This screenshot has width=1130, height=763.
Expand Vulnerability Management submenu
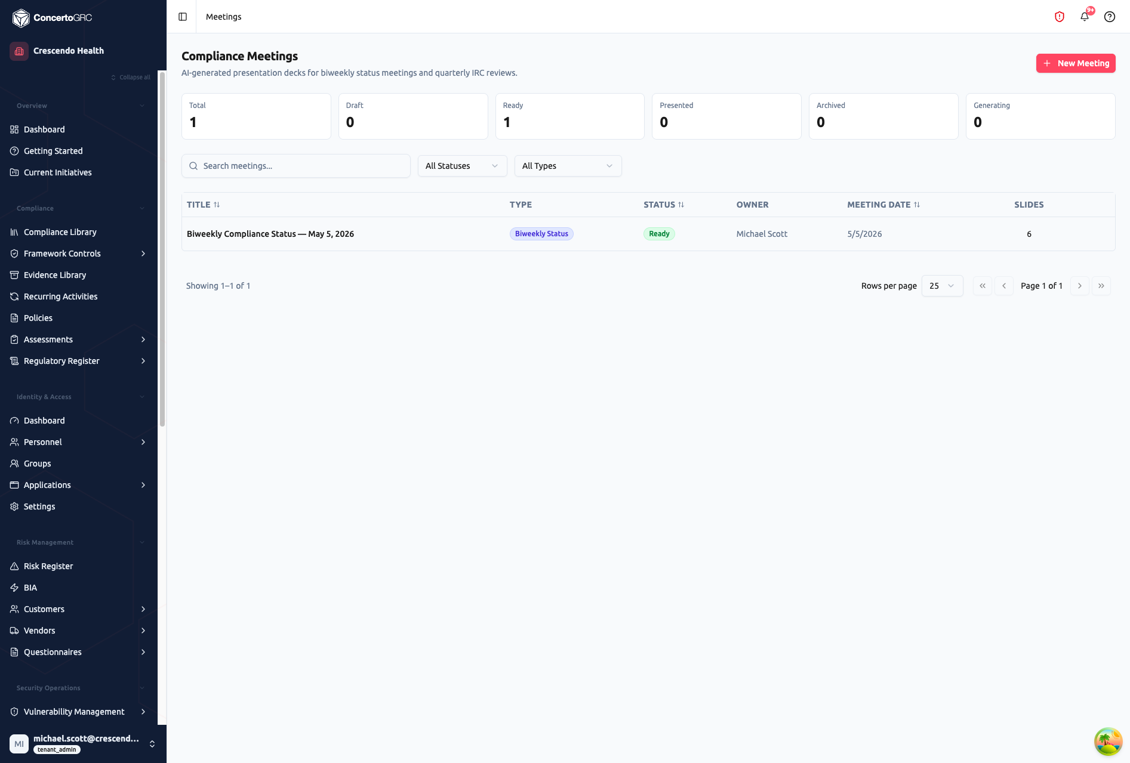(143, 712)
